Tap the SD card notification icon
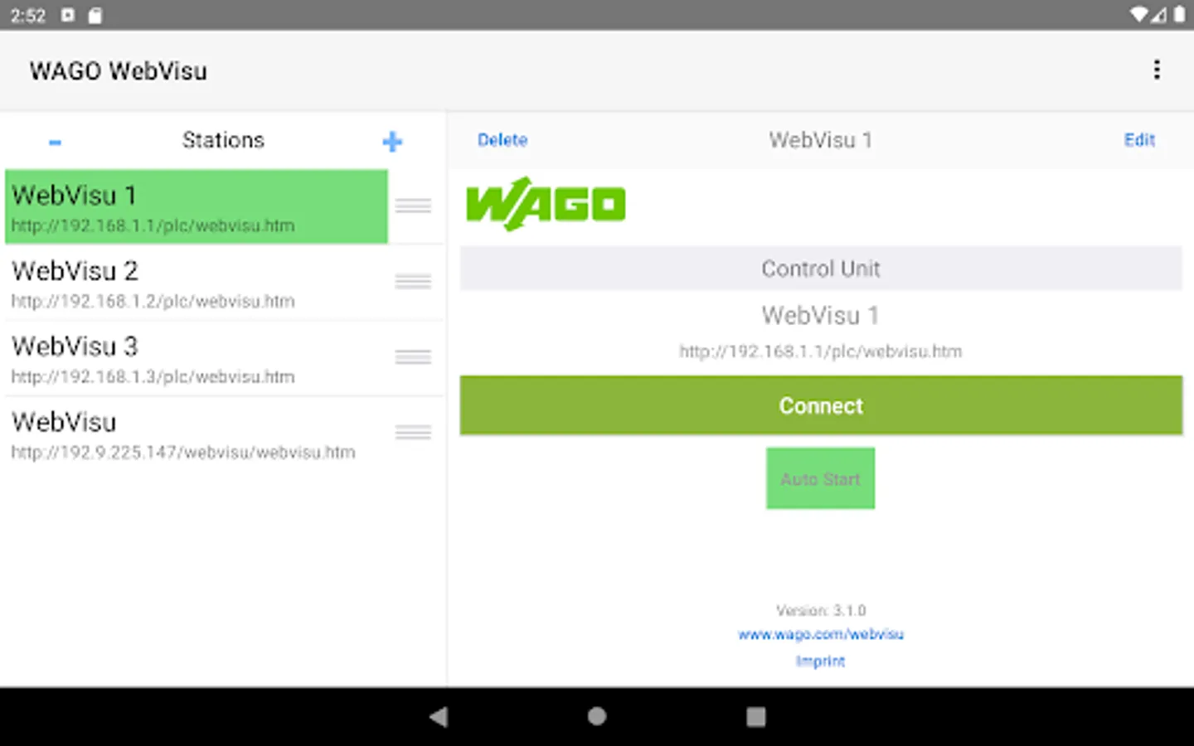 pos(95,16)
